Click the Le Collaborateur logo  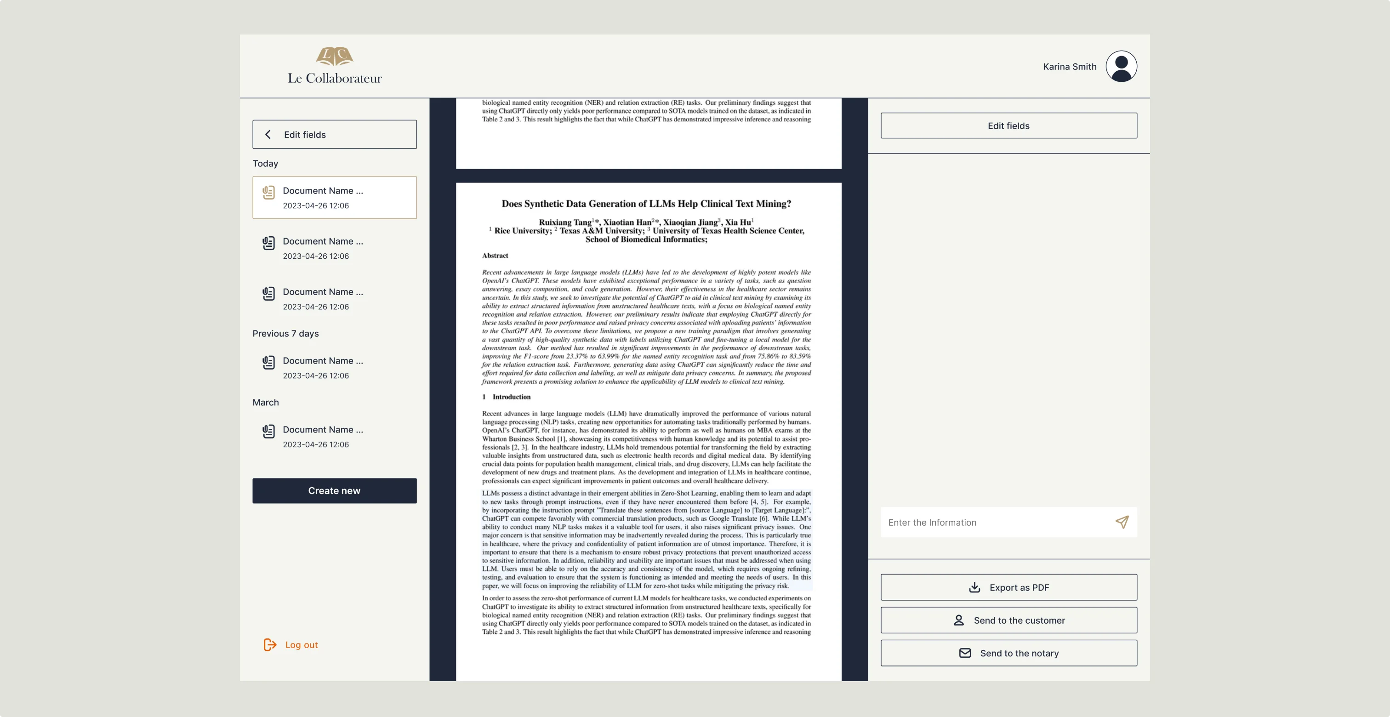pyautogui.click(x=335, y=66)
